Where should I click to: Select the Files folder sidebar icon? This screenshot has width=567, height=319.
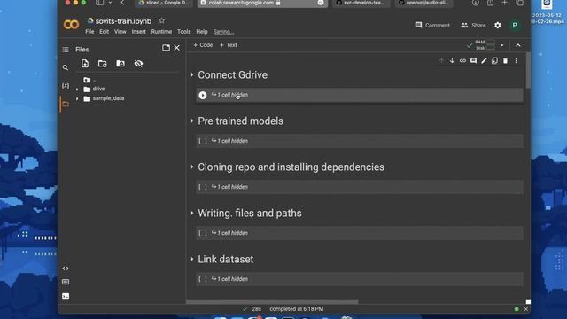66,105
